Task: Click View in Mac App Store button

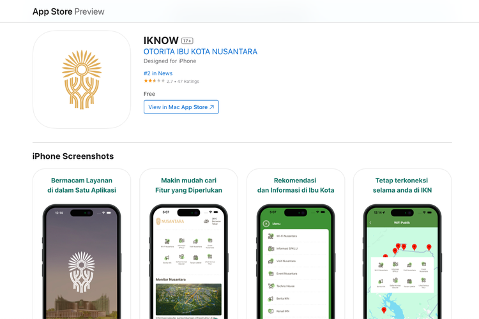Action: (x=181, y=107)
